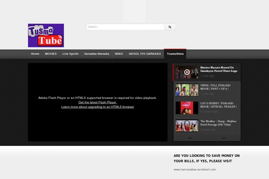Image resolution: width=269 pixels, height=179 pixels.
Task: Open QOSOL IYO QARAAXO menu
Action: pos(145,54)
